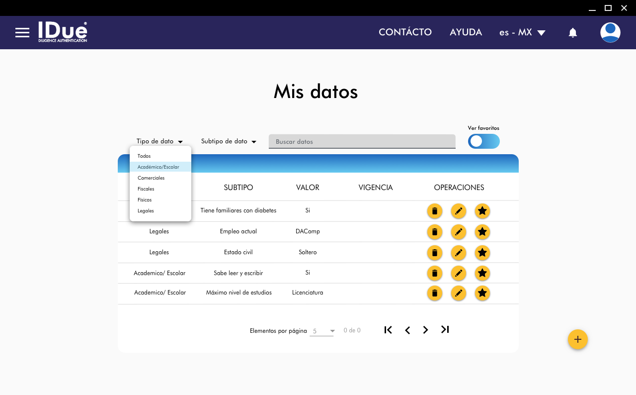Mark Sabe leer y escribir as favorite
The image size is (636, 395).
pyautogui.click(x=482, y=273)
